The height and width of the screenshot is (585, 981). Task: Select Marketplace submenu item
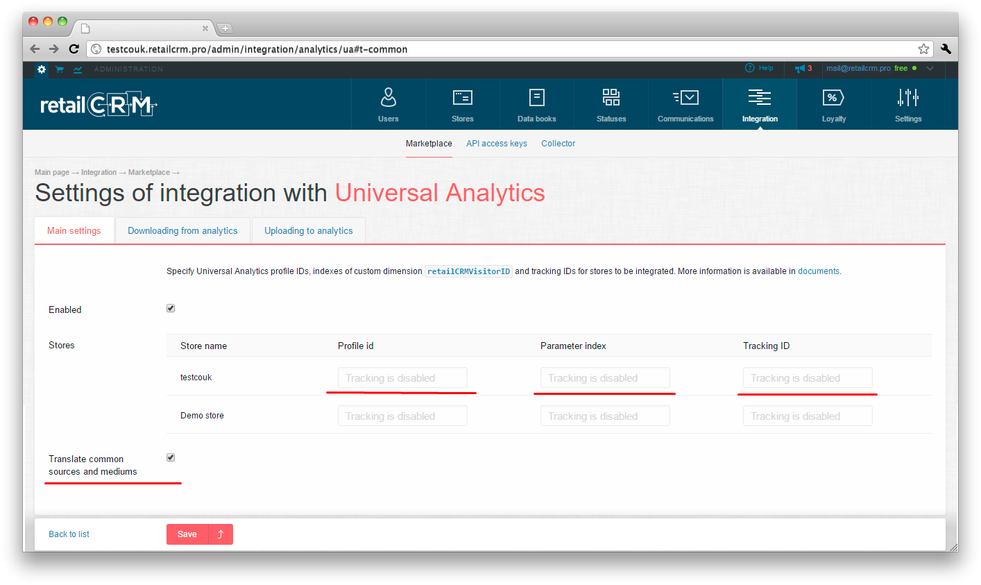point(429,144)
